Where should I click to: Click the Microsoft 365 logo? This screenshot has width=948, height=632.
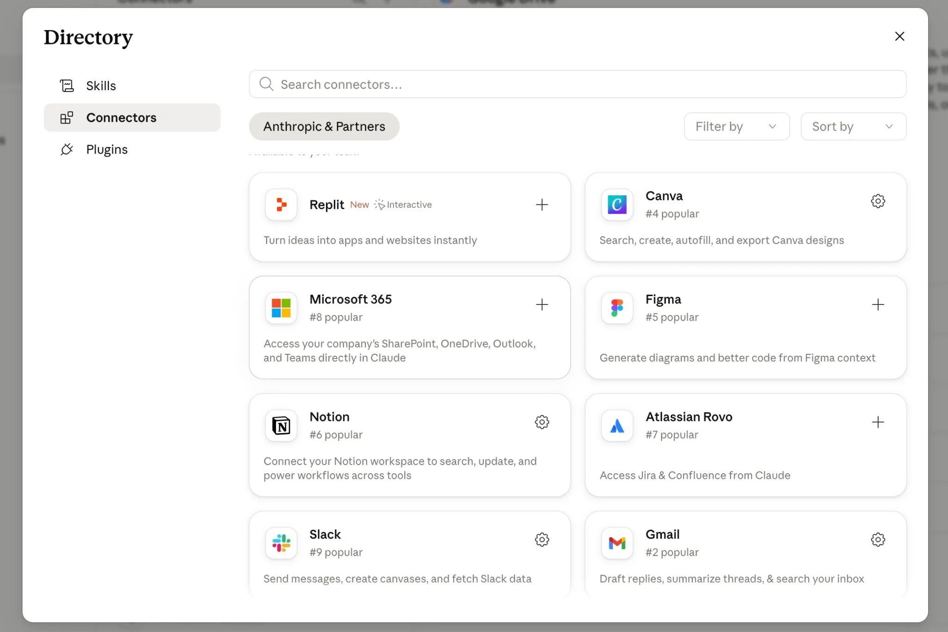click(281, 308)
